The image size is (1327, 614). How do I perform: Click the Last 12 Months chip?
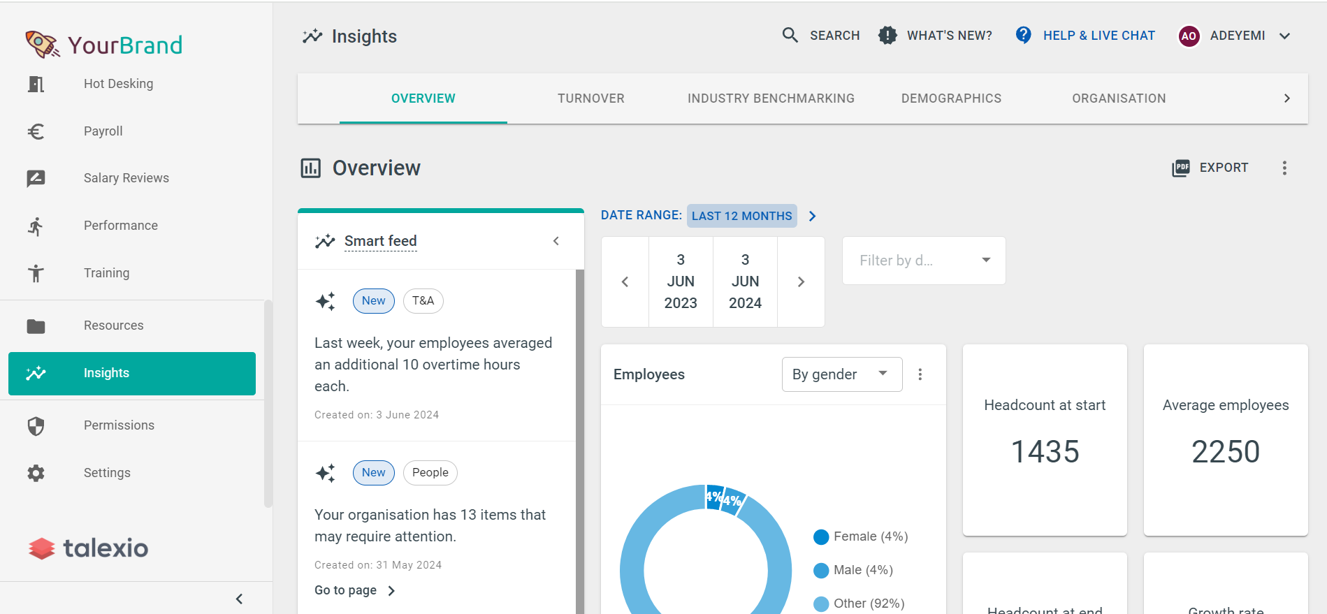[742, 216]
